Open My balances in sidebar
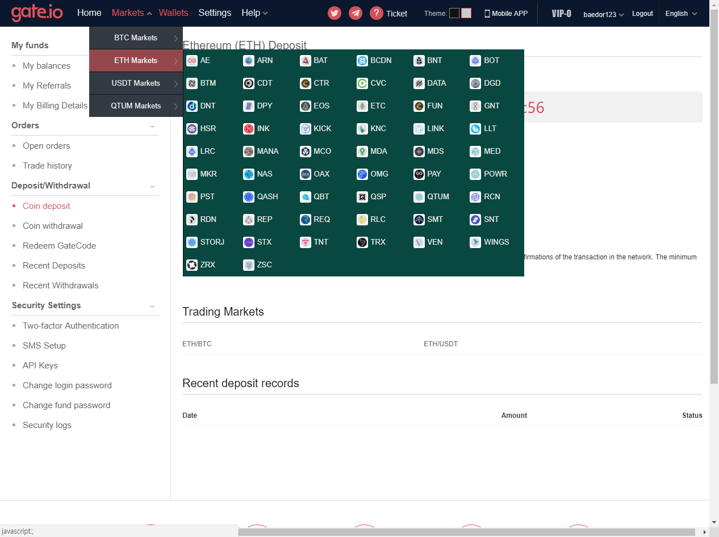The width and height of the screenshot is (719, 537). [x=47, y=66]
